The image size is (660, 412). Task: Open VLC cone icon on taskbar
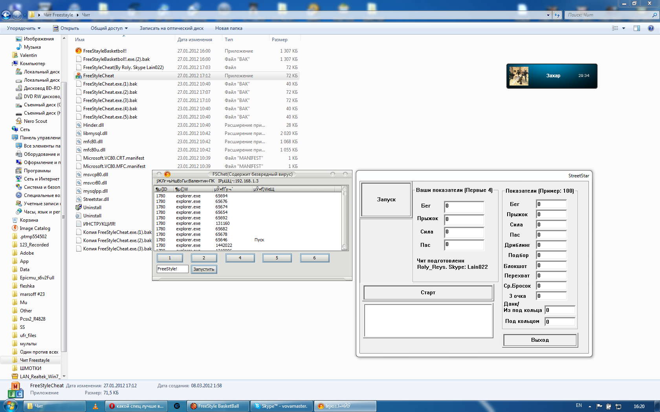pos(95,406)
